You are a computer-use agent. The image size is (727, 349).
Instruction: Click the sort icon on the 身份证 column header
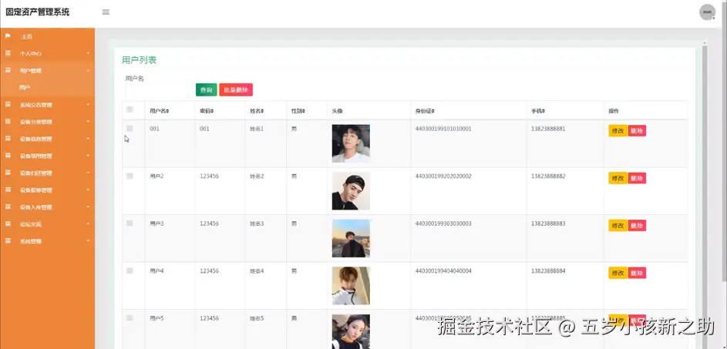click(433, 111)
